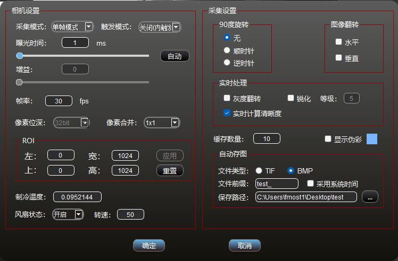The width and height of the screenshot is (398, 261).
Task: Toggle the 采用系统时间 checkbox
Action: (310, 183)
